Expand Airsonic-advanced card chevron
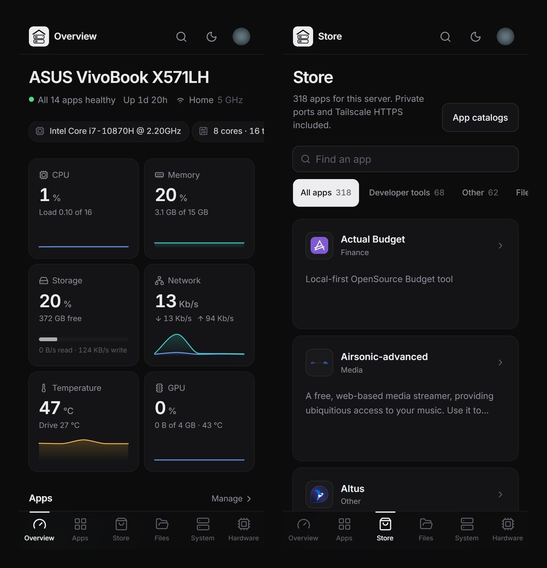The height and width of the screenshot is (568, 547). [500, 362]
